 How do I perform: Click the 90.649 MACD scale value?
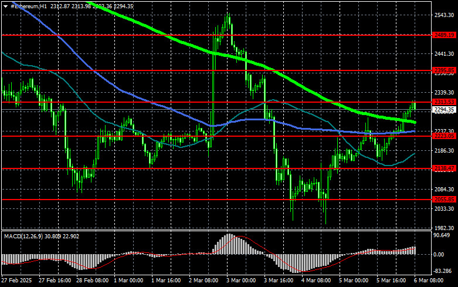[x=442, y=235]
